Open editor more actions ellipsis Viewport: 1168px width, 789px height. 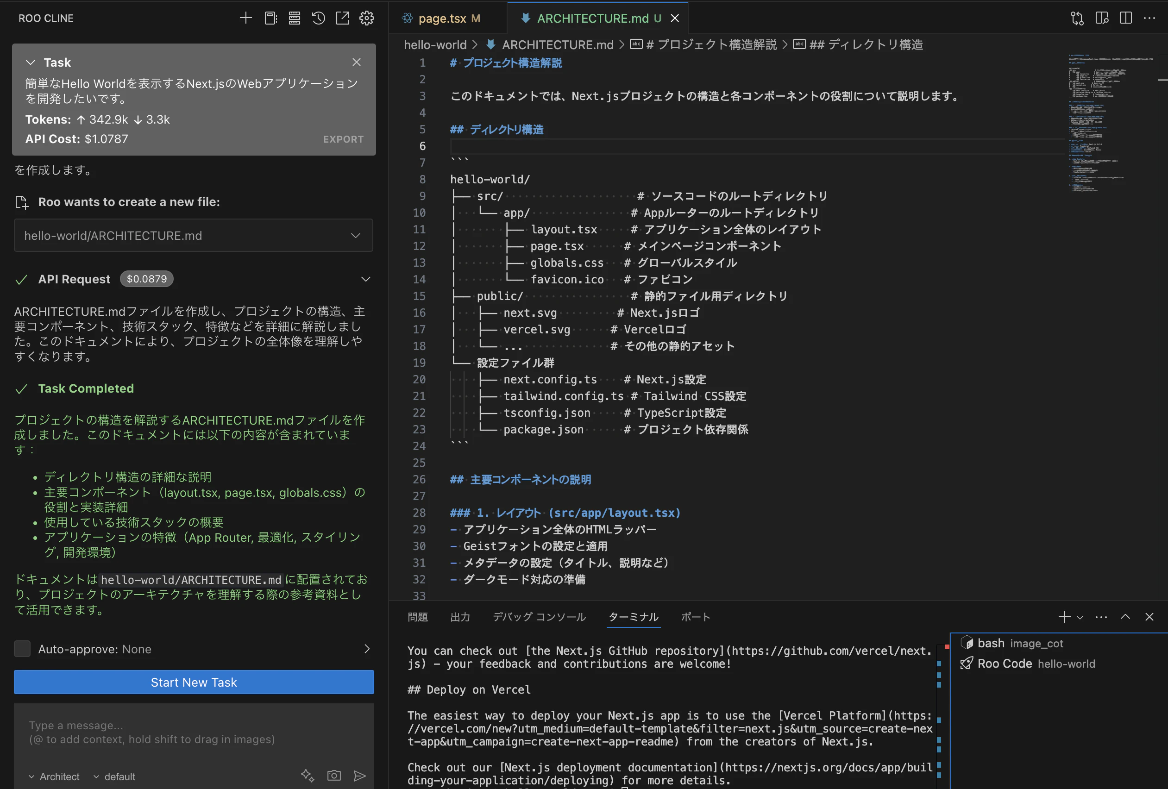point(1149,18)
